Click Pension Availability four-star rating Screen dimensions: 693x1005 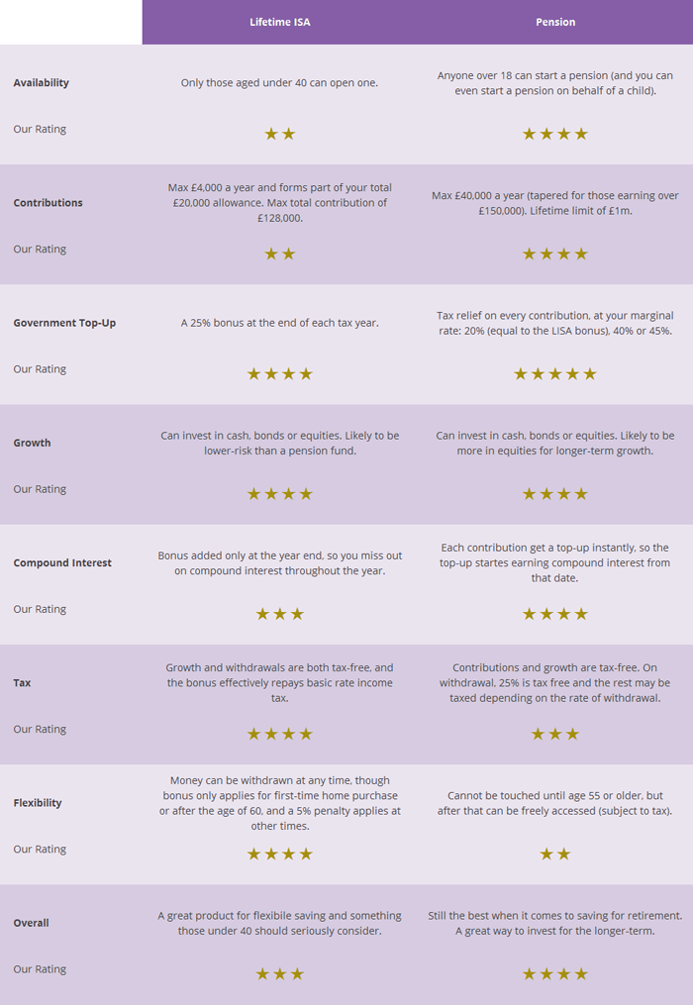555,134
